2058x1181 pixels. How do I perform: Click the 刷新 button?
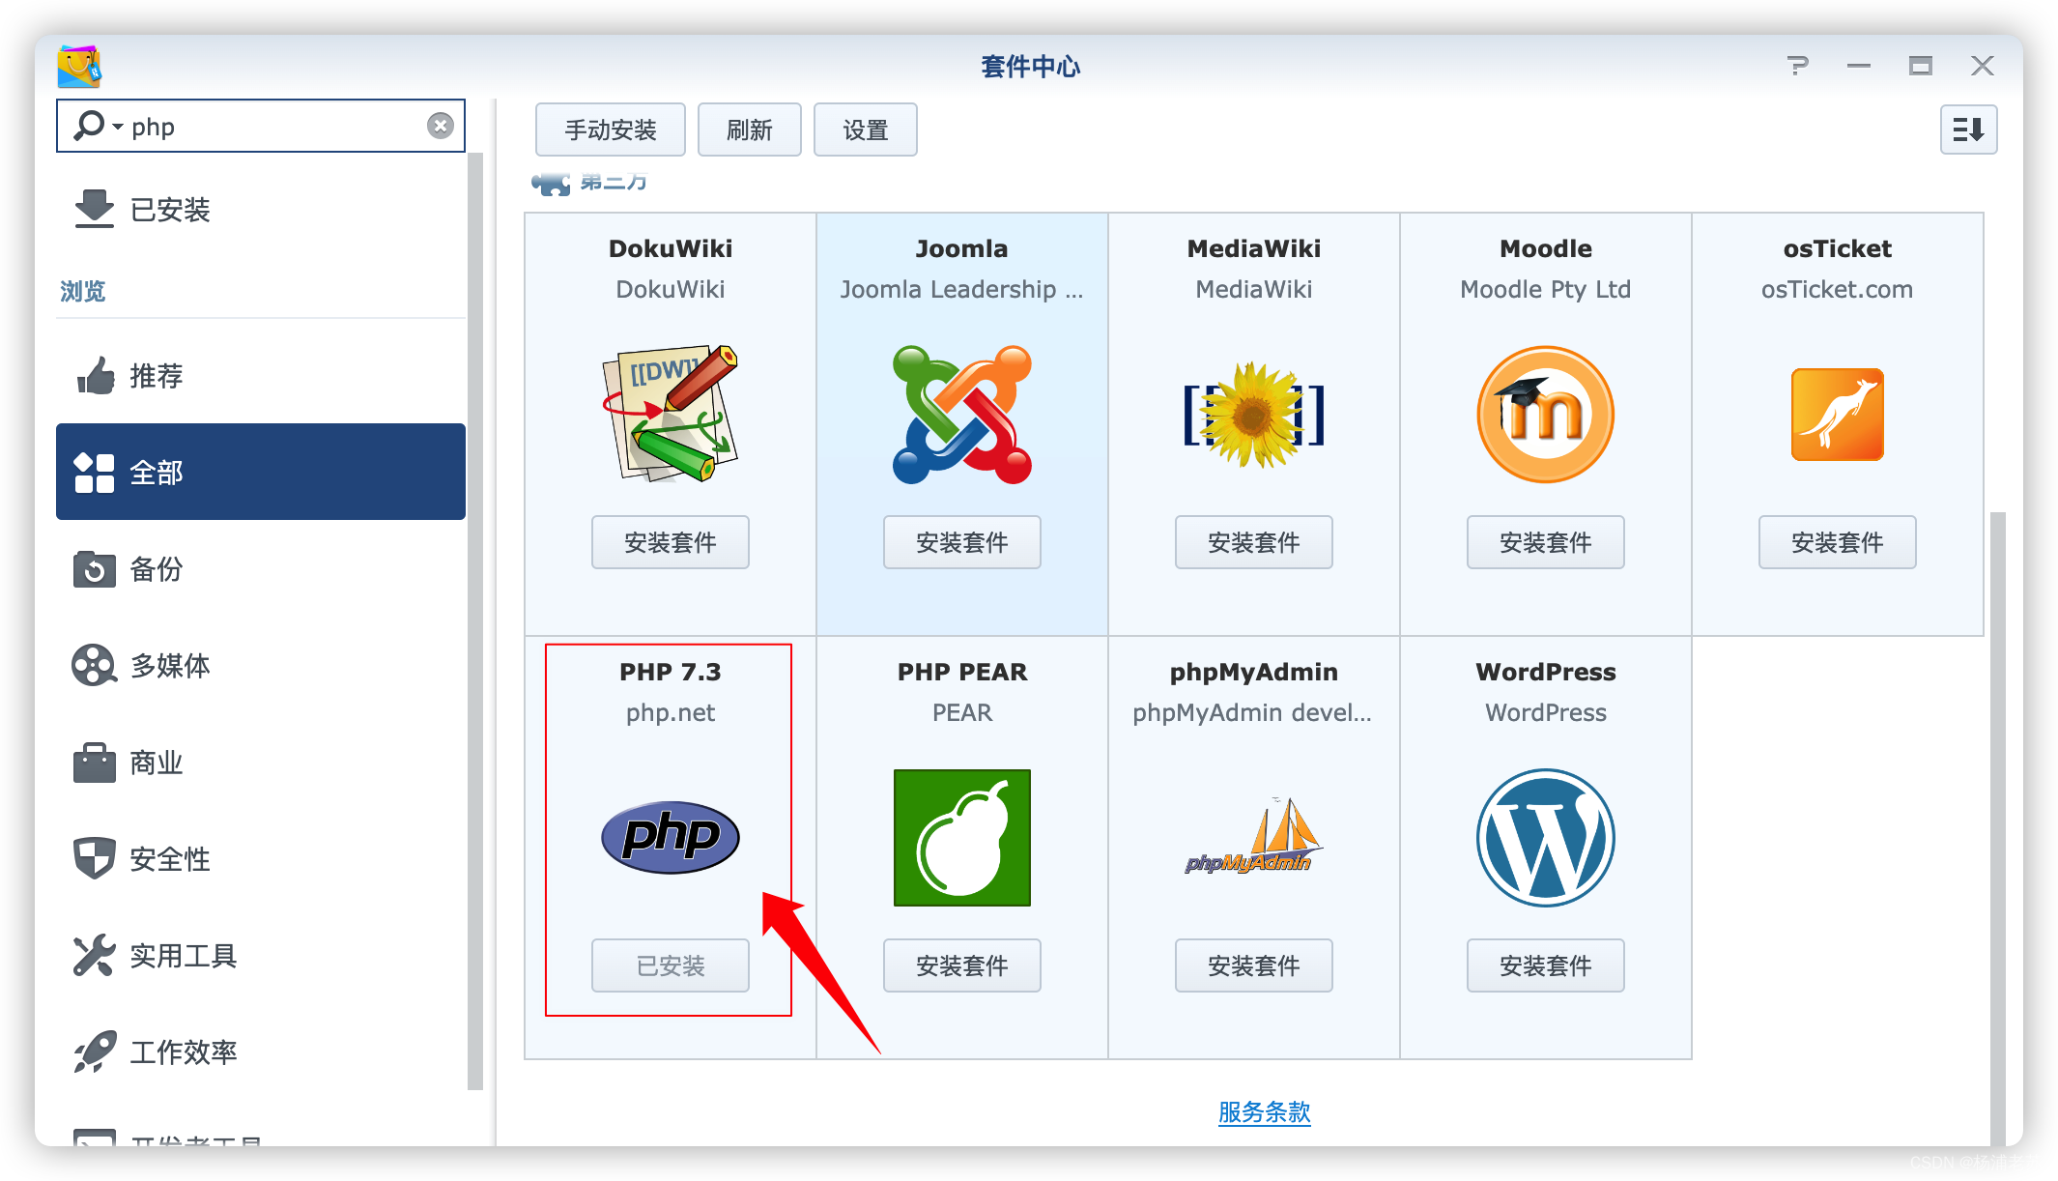(x=750, y=130)
